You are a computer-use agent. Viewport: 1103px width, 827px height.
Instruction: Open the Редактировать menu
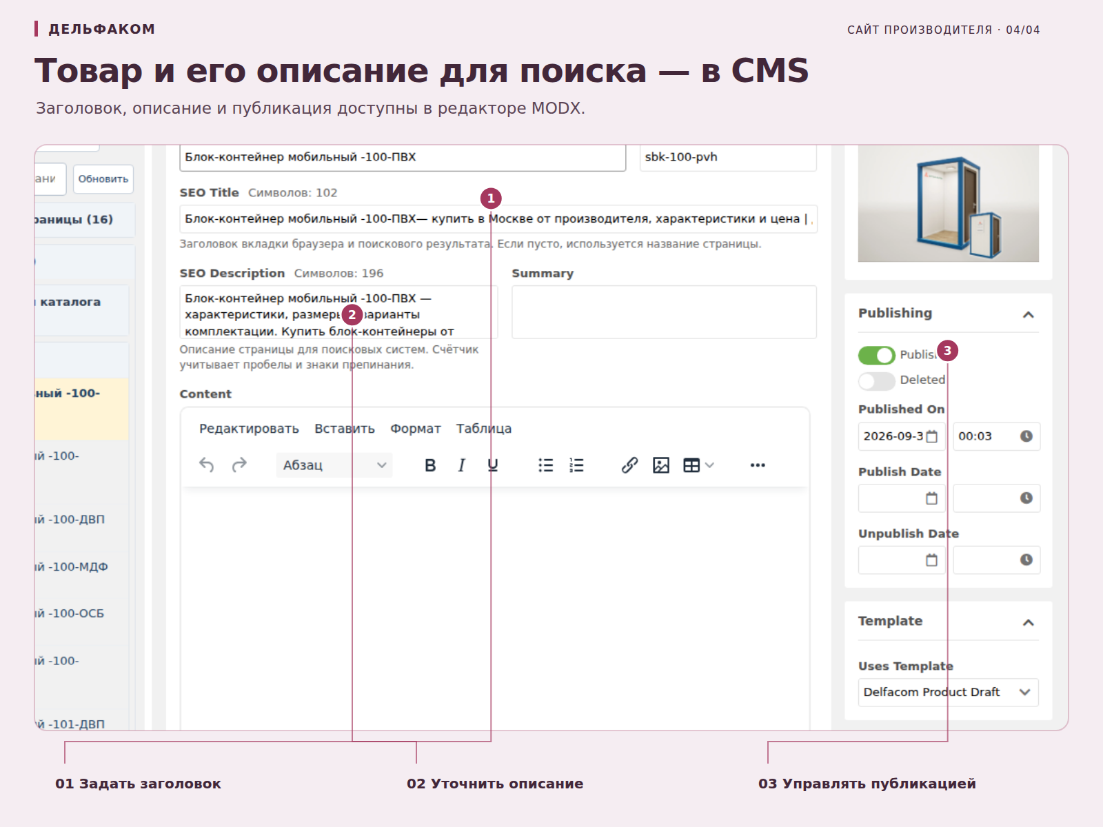tap(249, 429)
